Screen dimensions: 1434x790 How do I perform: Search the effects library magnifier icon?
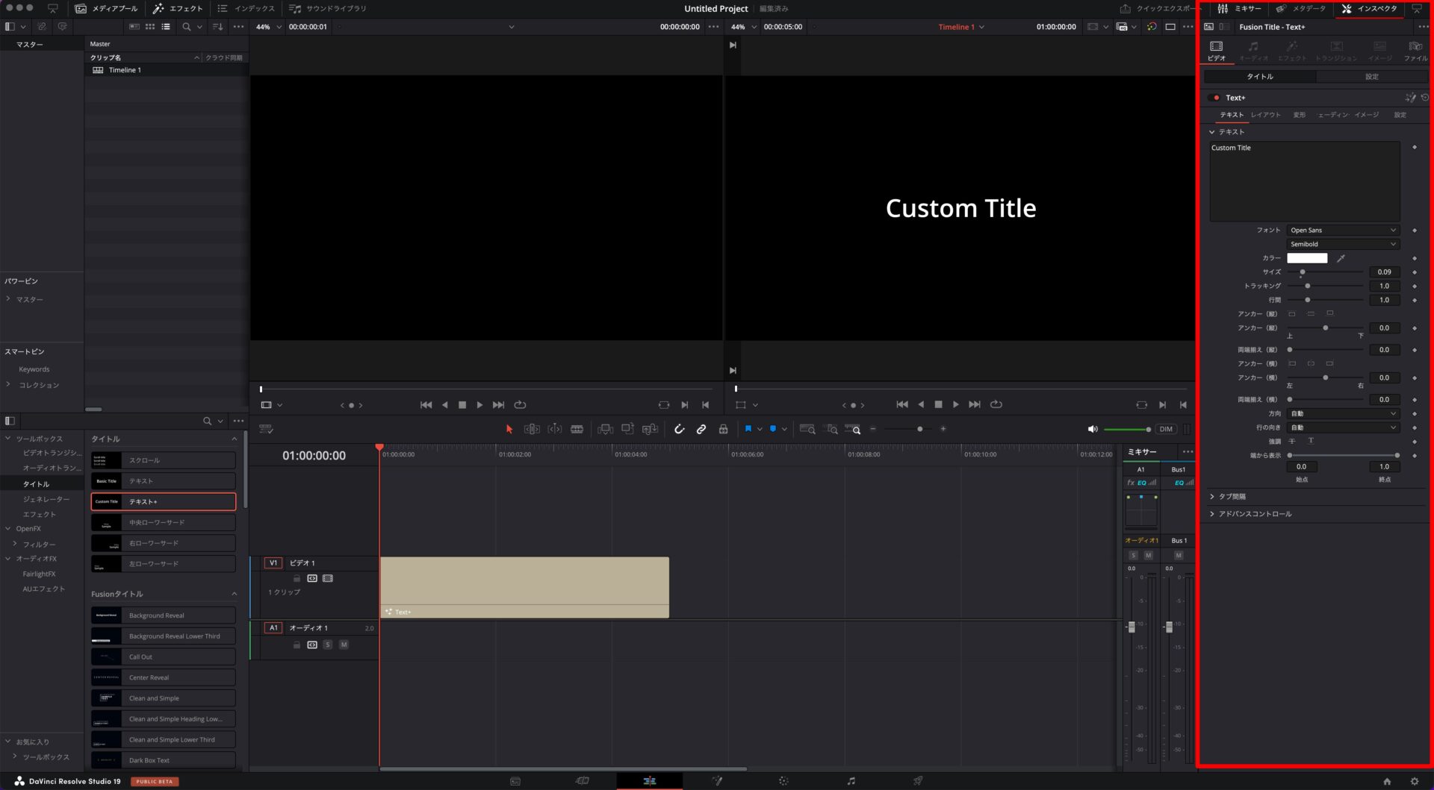coord(207,421)
